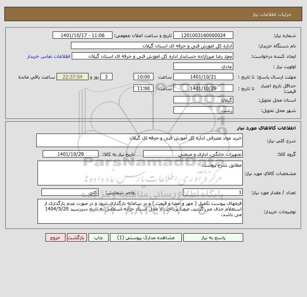Exit using the 'خروج' button
The height and width of the screenshot is (297, 307).
(55, 238)
